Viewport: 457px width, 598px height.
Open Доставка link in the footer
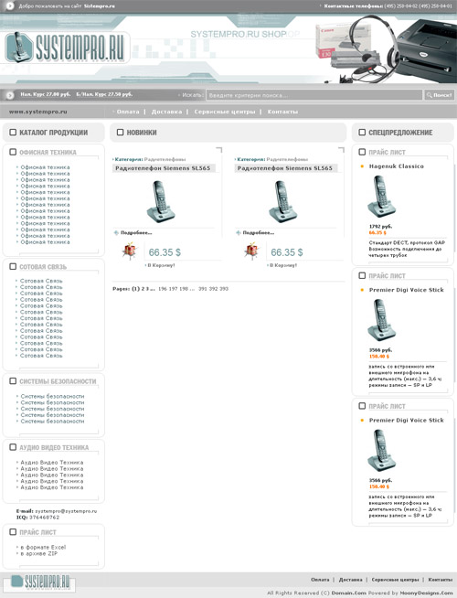tap(350, 580)
